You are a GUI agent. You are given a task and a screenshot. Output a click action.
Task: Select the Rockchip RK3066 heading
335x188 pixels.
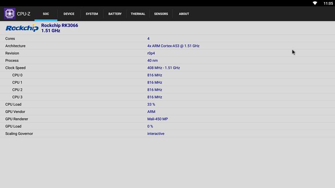59,25
